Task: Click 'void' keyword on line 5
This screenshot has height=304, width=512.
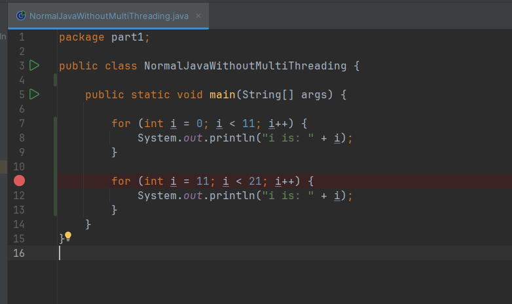Action: pyautogui.click(x=190, y=94)
